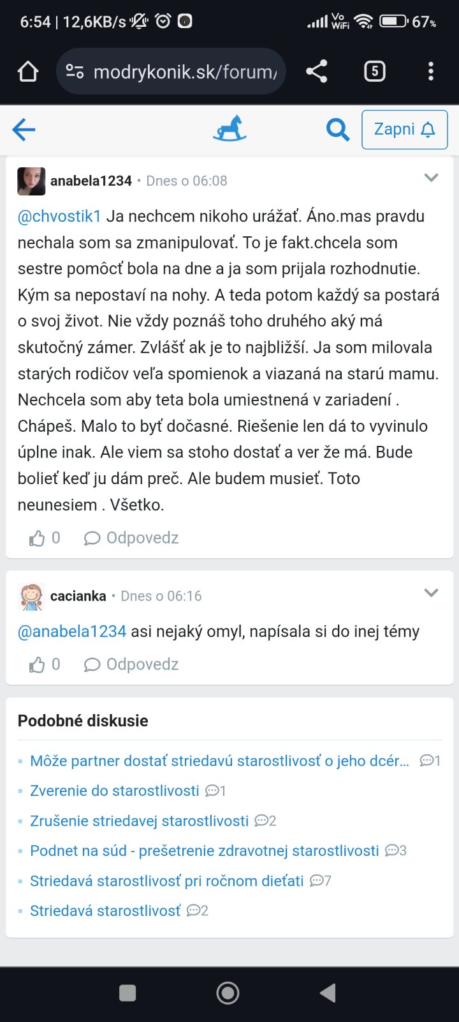Like cacianka's reply with thumbs up
459x1022 pixels.
pyautogui.click(x=37, y=665)
